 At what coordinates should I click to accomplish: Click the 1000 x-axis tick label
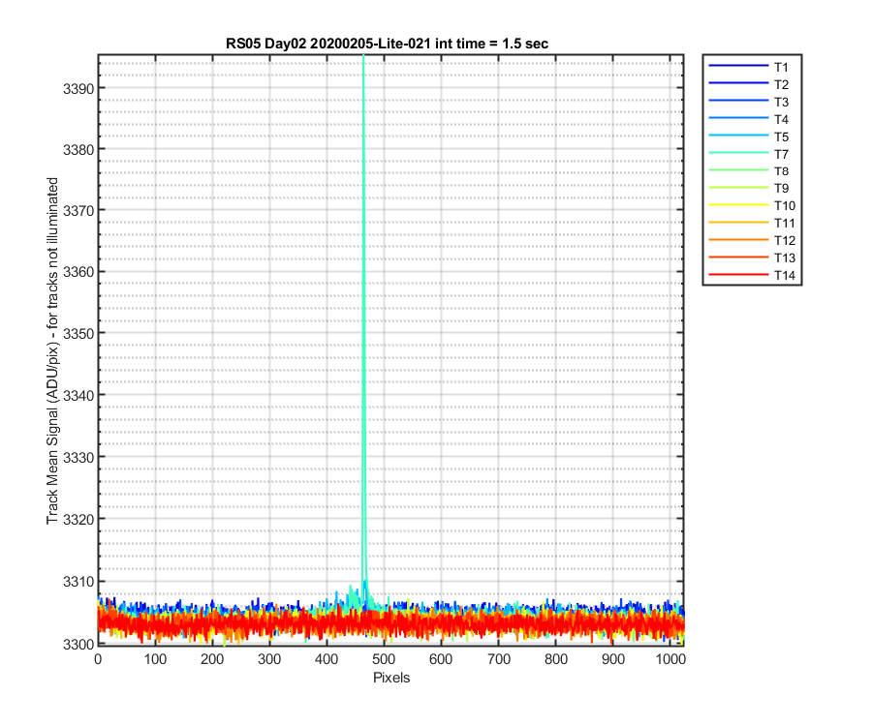pyautogui.click(x=670, y=659)
